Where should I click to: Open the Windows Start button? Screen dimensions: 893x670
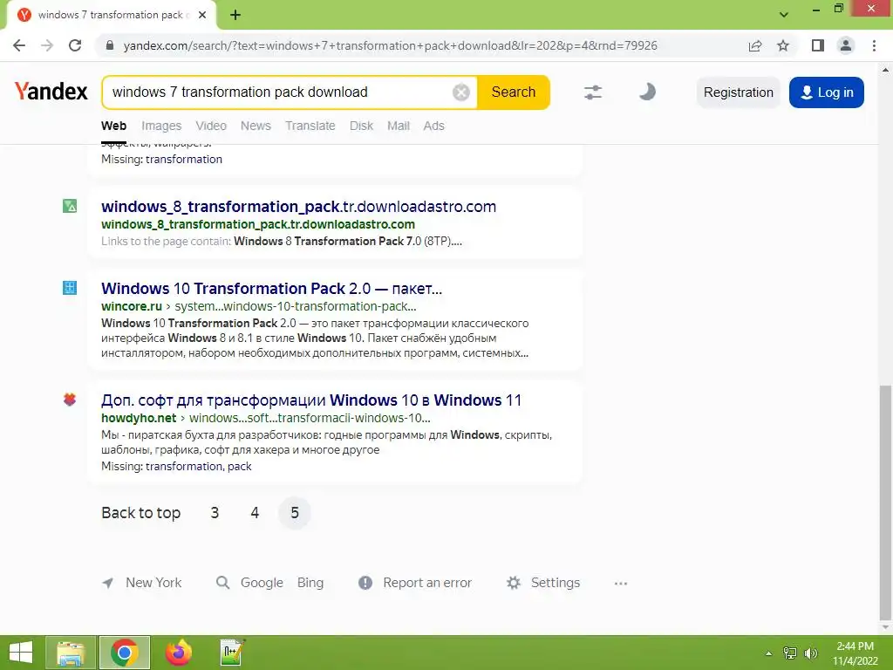point(21,653)
